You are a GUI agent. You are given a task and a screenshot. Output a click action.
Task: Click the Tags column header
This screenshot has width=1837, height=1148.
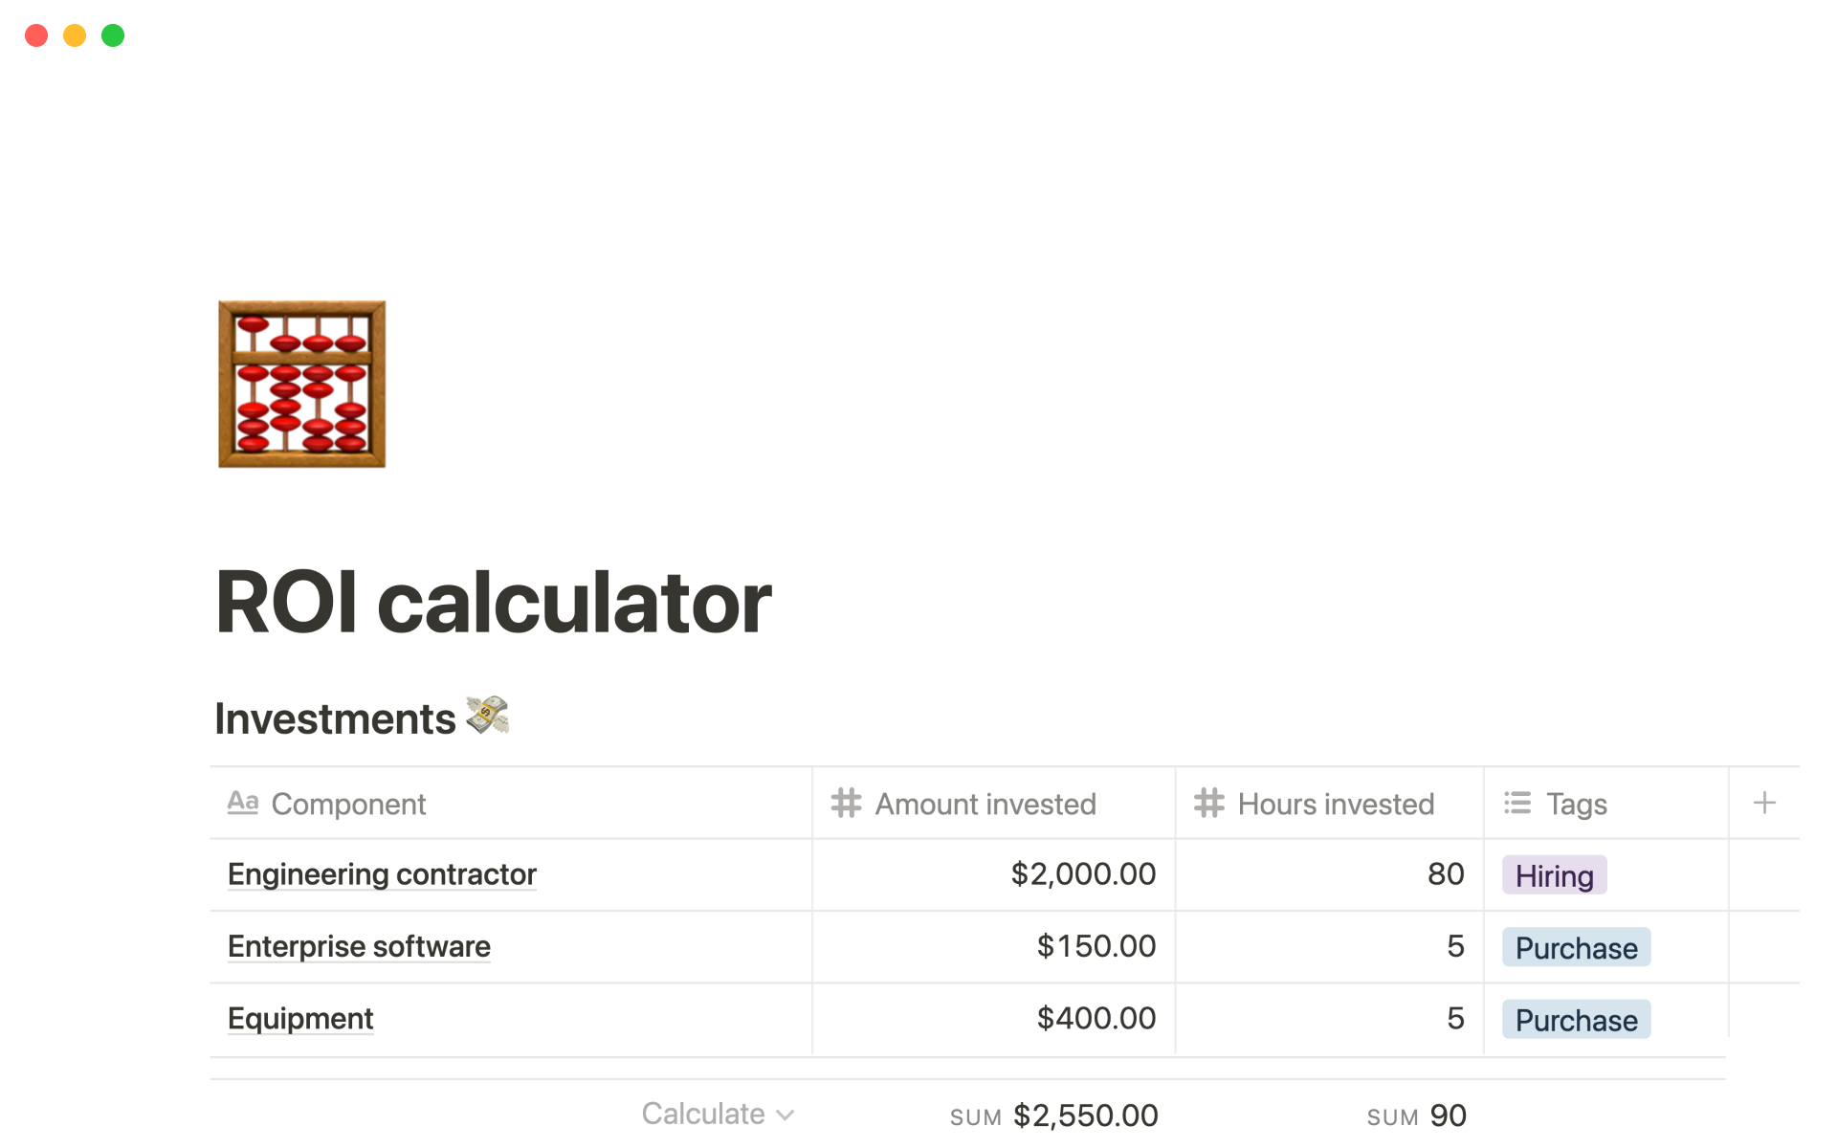[1577, 804]
